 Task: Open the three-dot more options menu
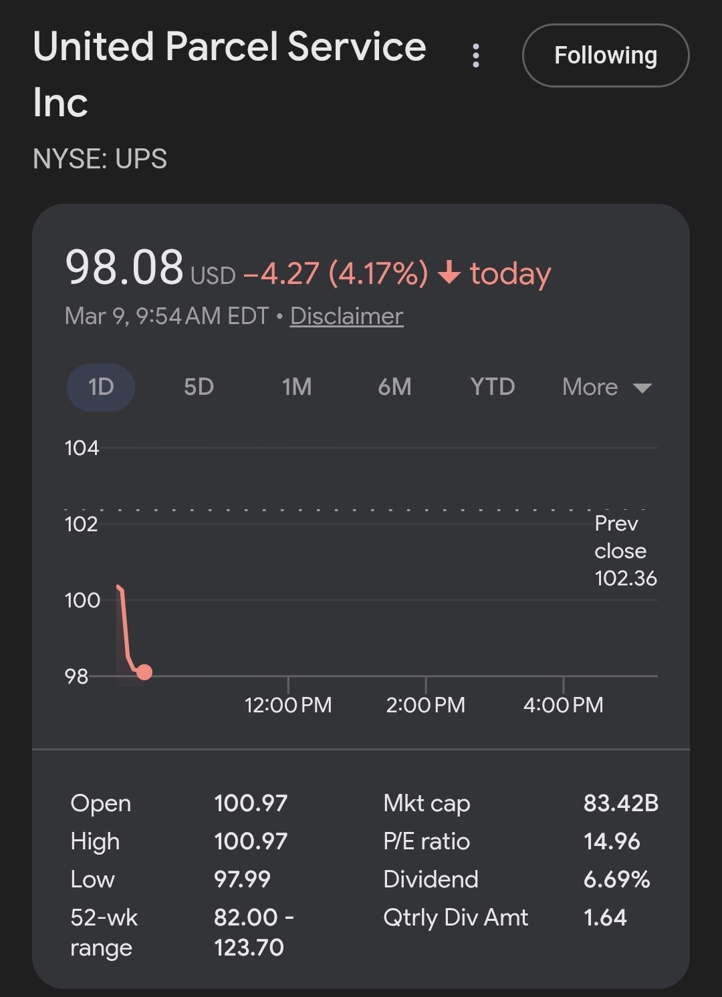476,55
